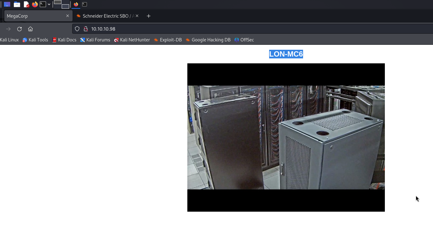Open the terminal emulator launcher

43,4
